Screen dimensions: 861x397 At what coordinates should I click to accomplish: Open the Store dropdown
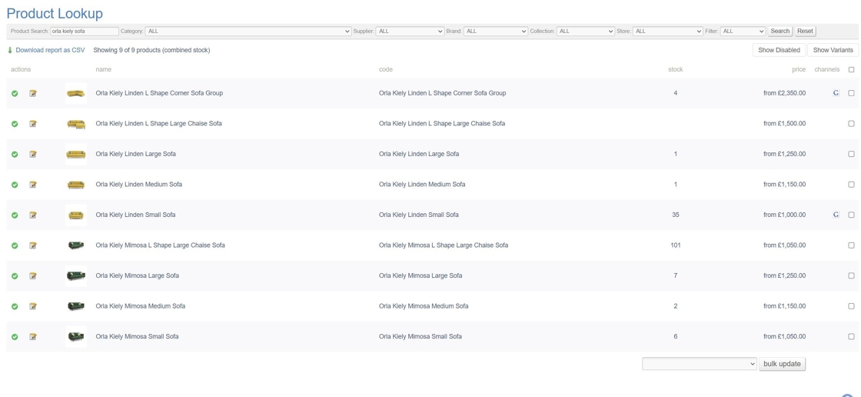(x=668, y=32)
